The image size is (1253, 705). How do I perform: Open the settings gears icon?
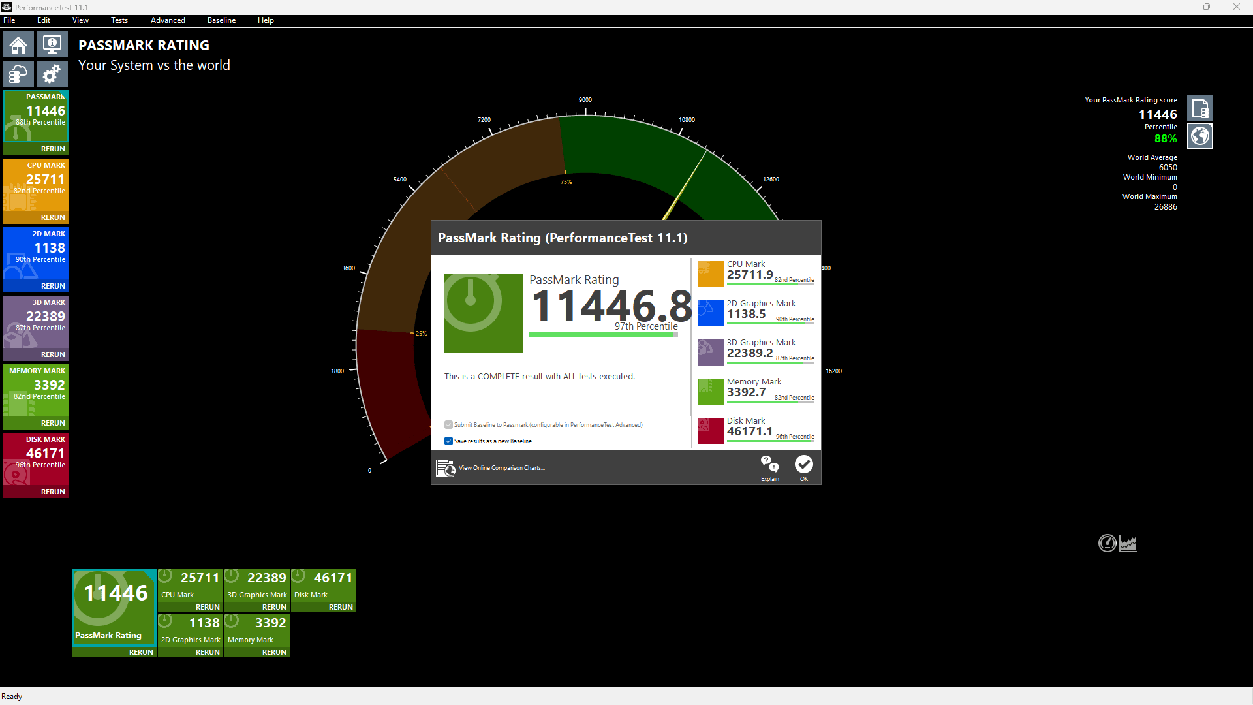point(52,74)
